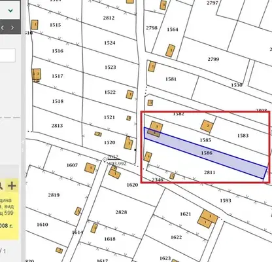This screenshot has width=272, height=262.
Task: Click the plus icon in the results panel
Action: 12,186
